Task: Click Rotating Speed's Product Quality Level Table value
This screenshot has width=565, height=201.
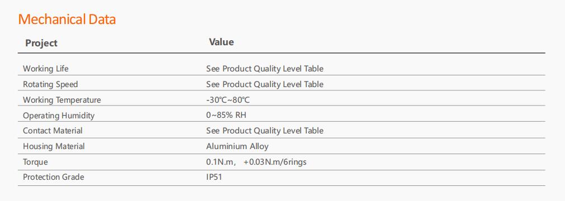Action: pyautogui.click(x=265, y=84)
